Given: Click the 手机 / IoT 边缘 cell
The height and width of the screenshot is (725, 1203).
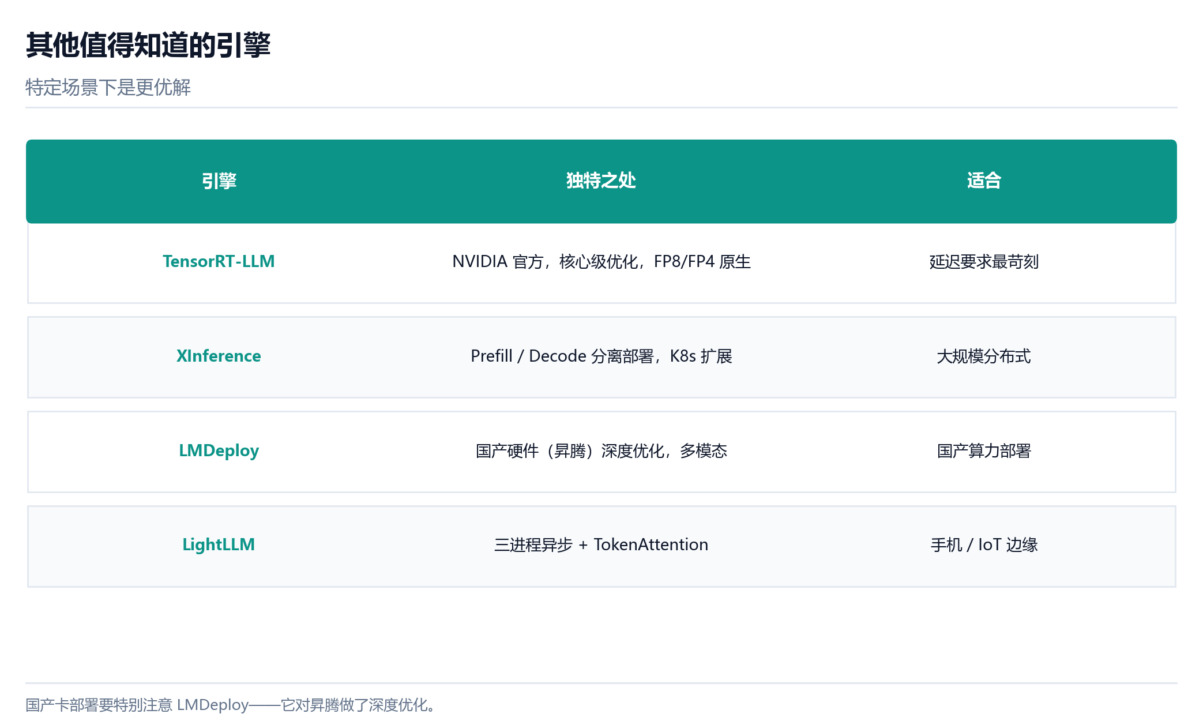Looking at the screenshot, I should pos(984,545).
